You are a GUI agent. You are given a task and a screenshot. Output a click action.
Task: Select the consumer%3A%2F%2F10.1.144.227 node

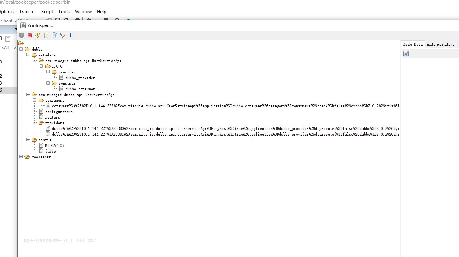tap(225, 106)
